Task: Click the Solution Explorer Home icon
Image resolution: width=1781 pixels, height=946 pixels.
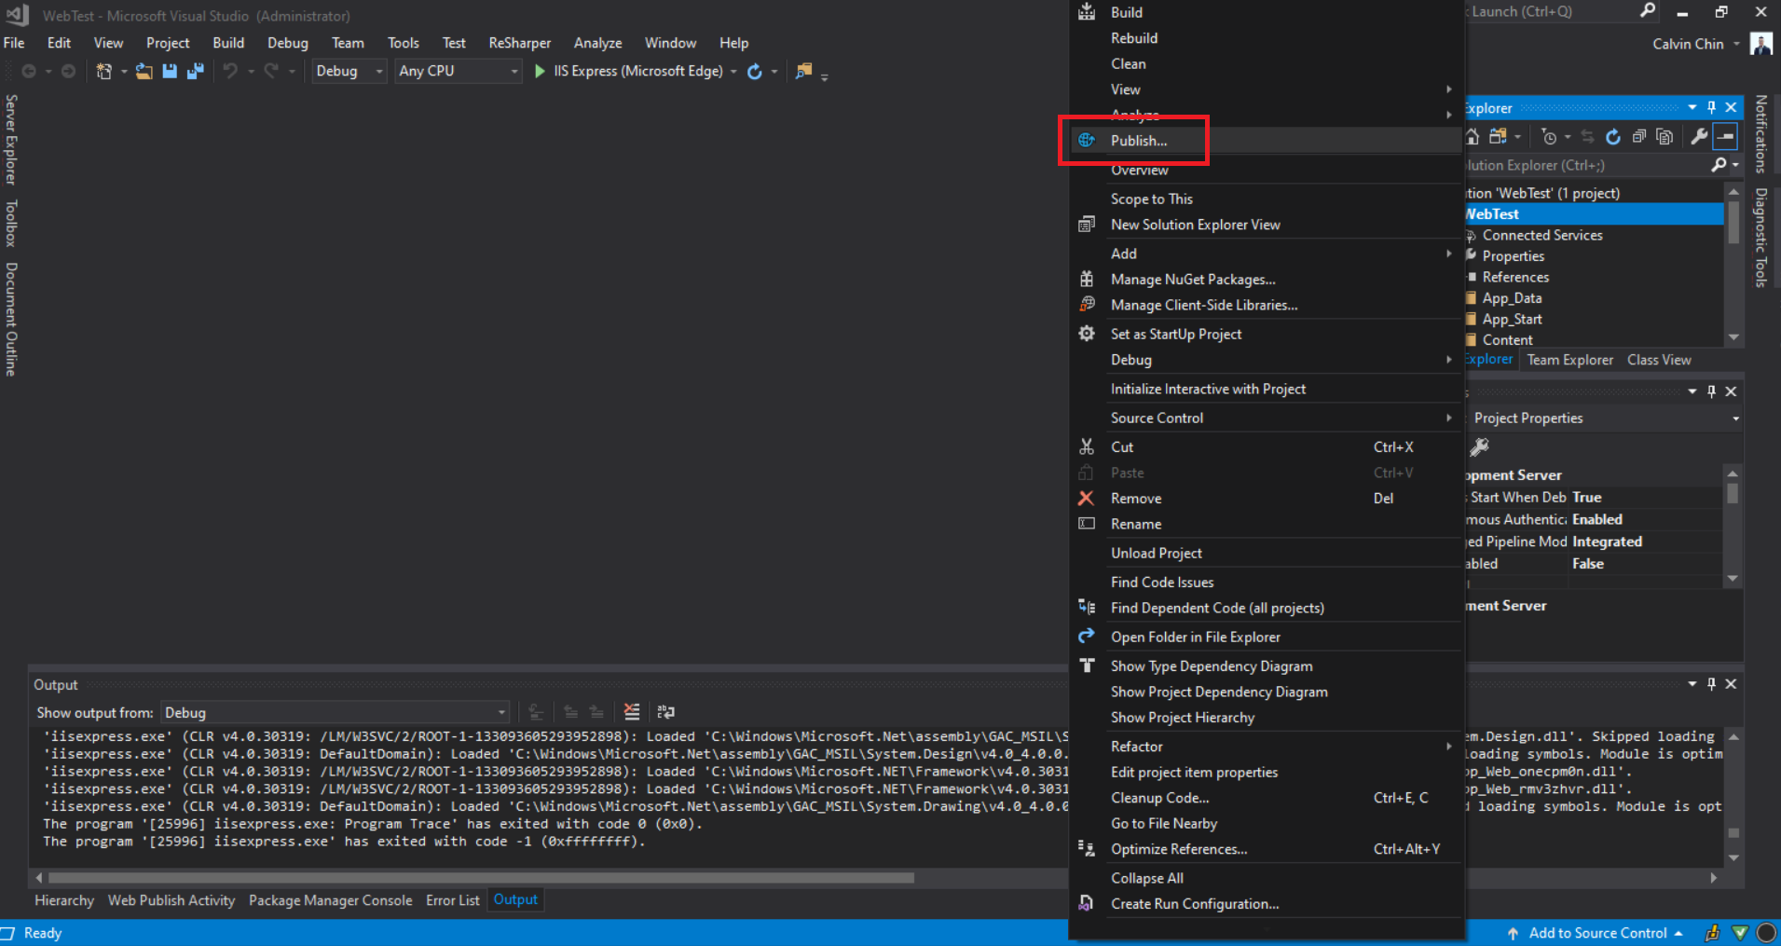Action: point(1473,137)
